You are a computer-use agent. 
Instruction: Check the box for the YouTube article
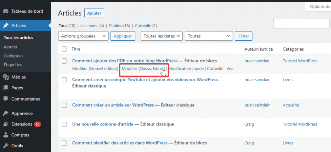tap(64, 80)
